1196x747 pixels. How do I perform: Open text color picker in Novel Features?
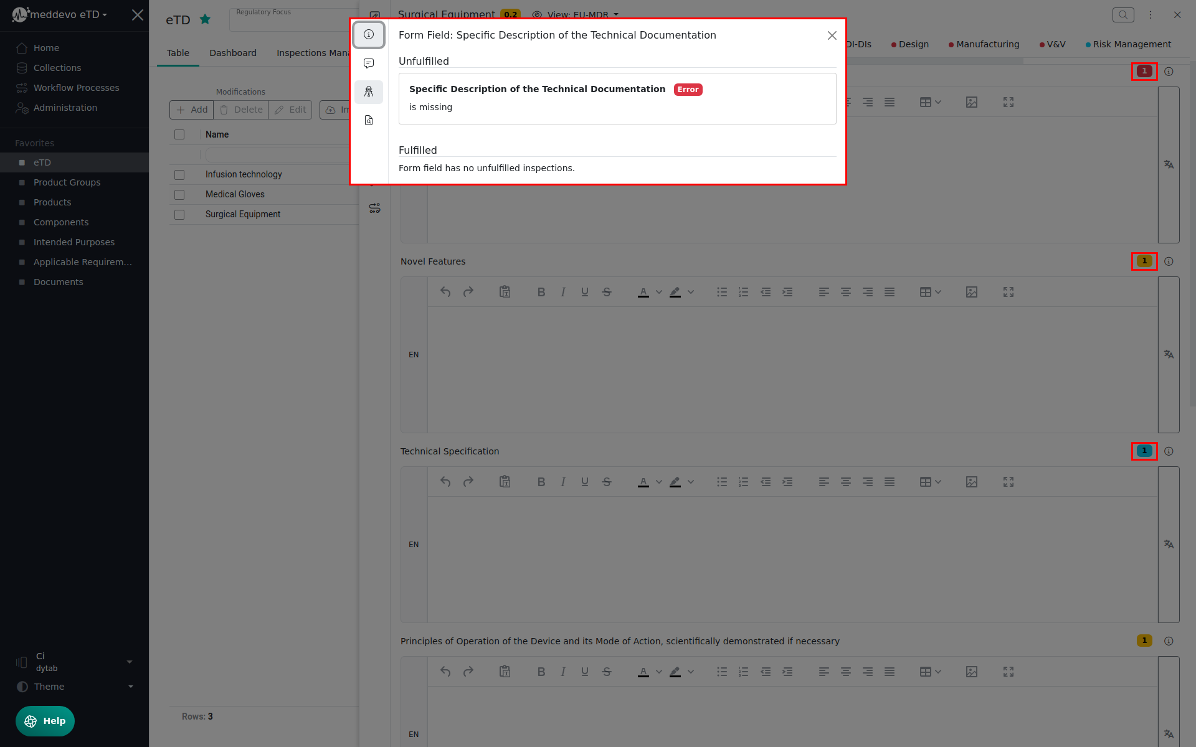pyautogui.click(x=658, y=292)
